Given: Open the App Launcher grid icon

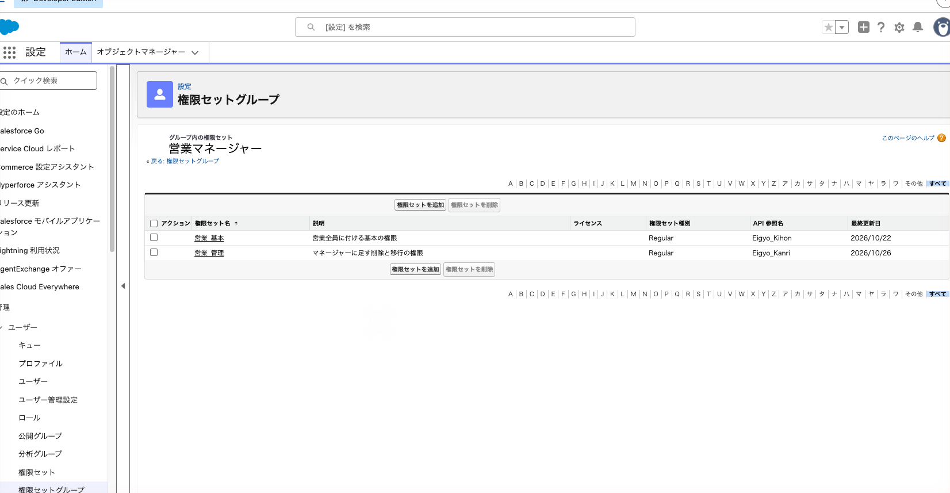Looking at the screenshot, I should [9, 52].
